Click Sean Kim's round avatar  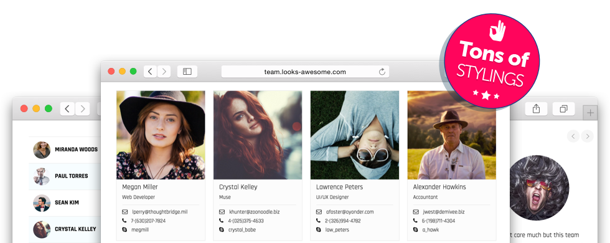42,203
